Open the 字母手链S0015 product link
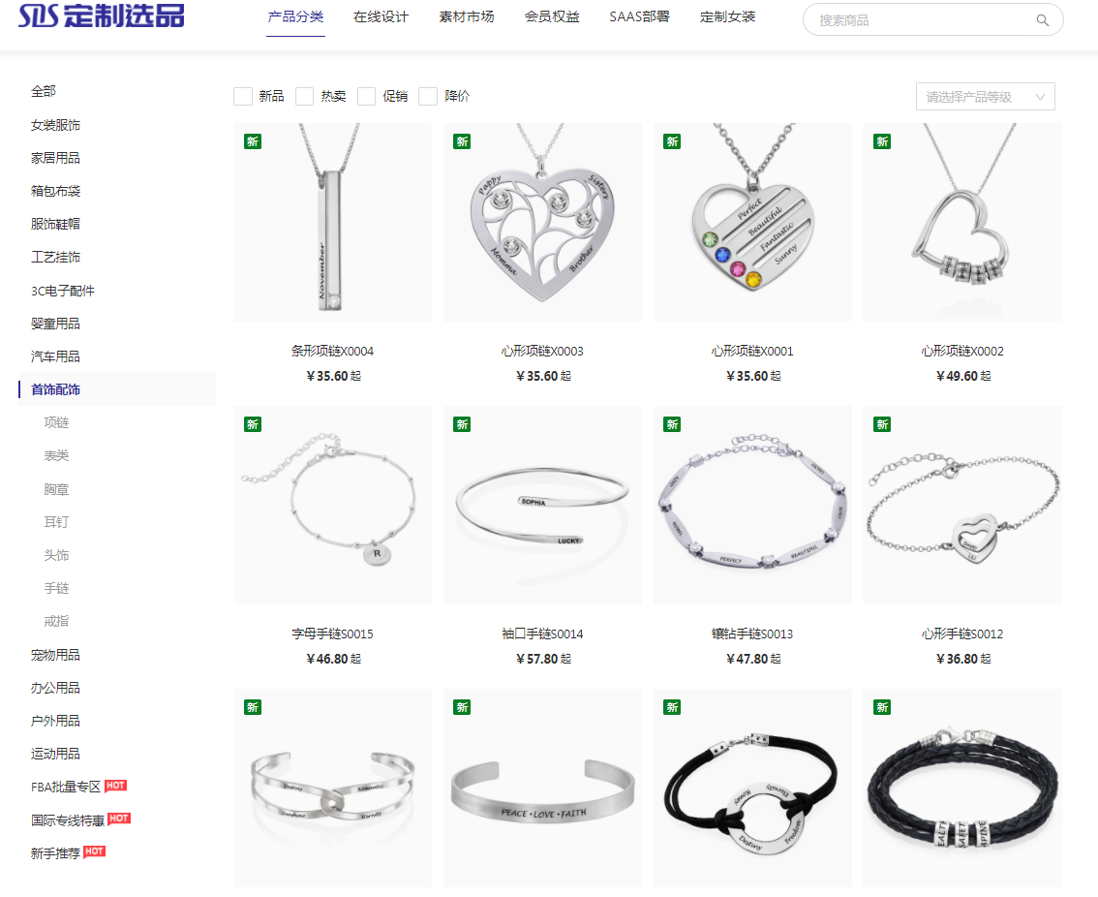 (333, 634)
